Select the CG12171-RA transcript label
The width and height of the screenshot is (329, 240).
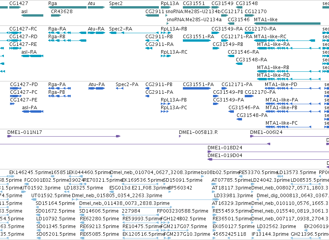coord(237,37)
